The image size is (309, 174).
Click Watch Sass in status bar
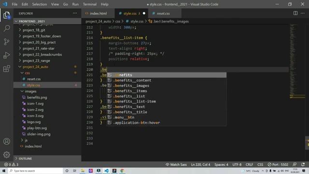click(176, 164)
